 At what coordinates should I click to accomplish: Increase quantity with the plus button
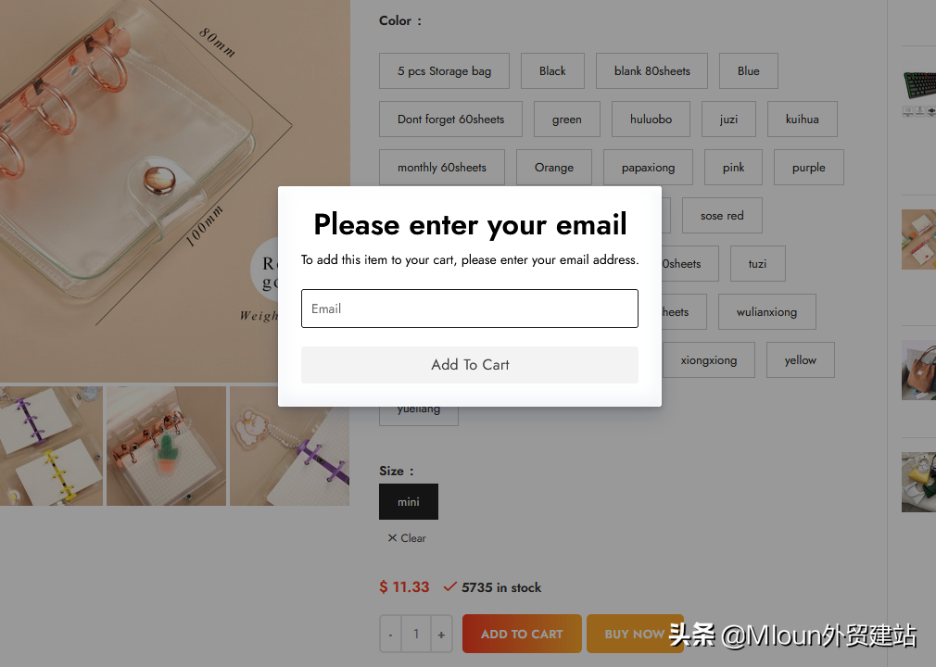(441, 635)
